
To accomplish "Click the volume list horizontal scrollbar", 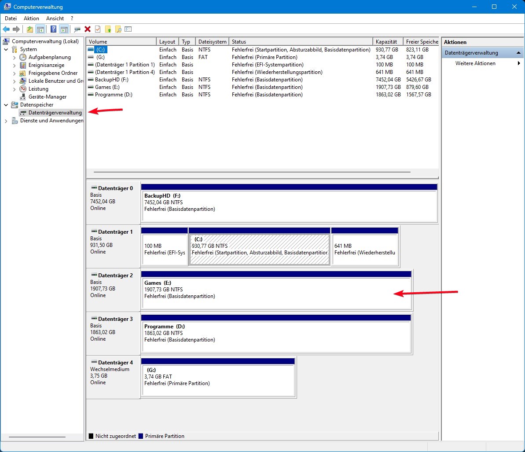I will point(252,172).
